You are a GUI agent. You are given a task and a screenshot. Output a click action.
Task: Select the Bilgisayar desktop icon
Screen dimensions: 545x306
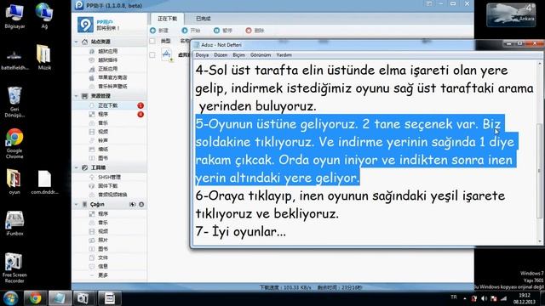14,15
